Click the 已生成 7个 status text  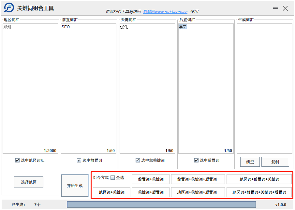26,204
